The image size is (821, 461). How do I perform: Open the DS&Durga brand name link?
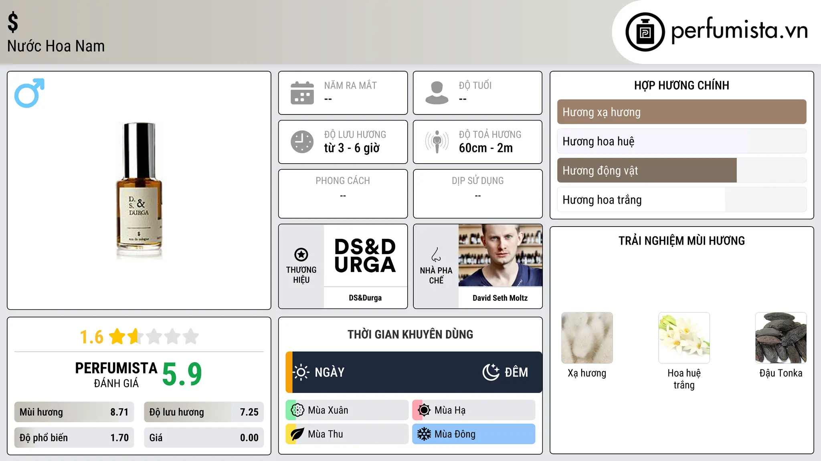pos(365,298)
